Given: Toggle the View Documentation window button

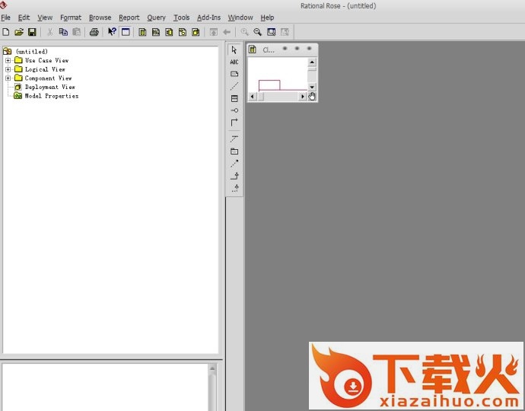Looking at the screenshot, I should (126, 32).
